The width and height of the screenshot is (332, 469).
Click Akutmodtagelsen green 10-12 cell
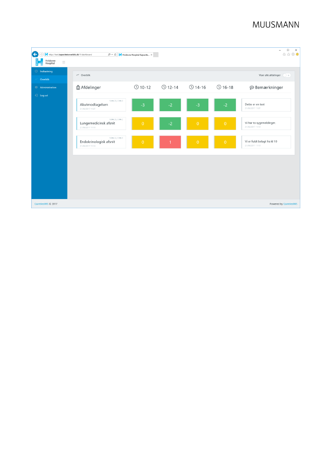click(x=143, y=105)
